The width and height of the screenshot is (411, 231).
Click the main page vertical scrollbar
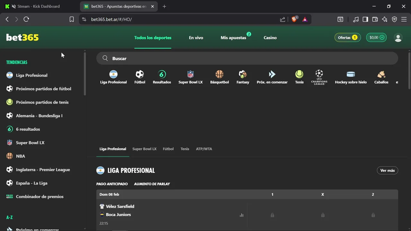409,71
